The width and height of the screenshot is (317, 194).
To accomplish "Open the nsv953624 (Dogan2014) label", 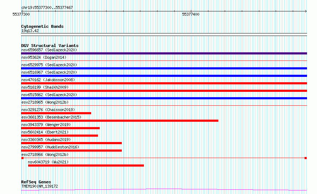I will (x=44, y=57).
